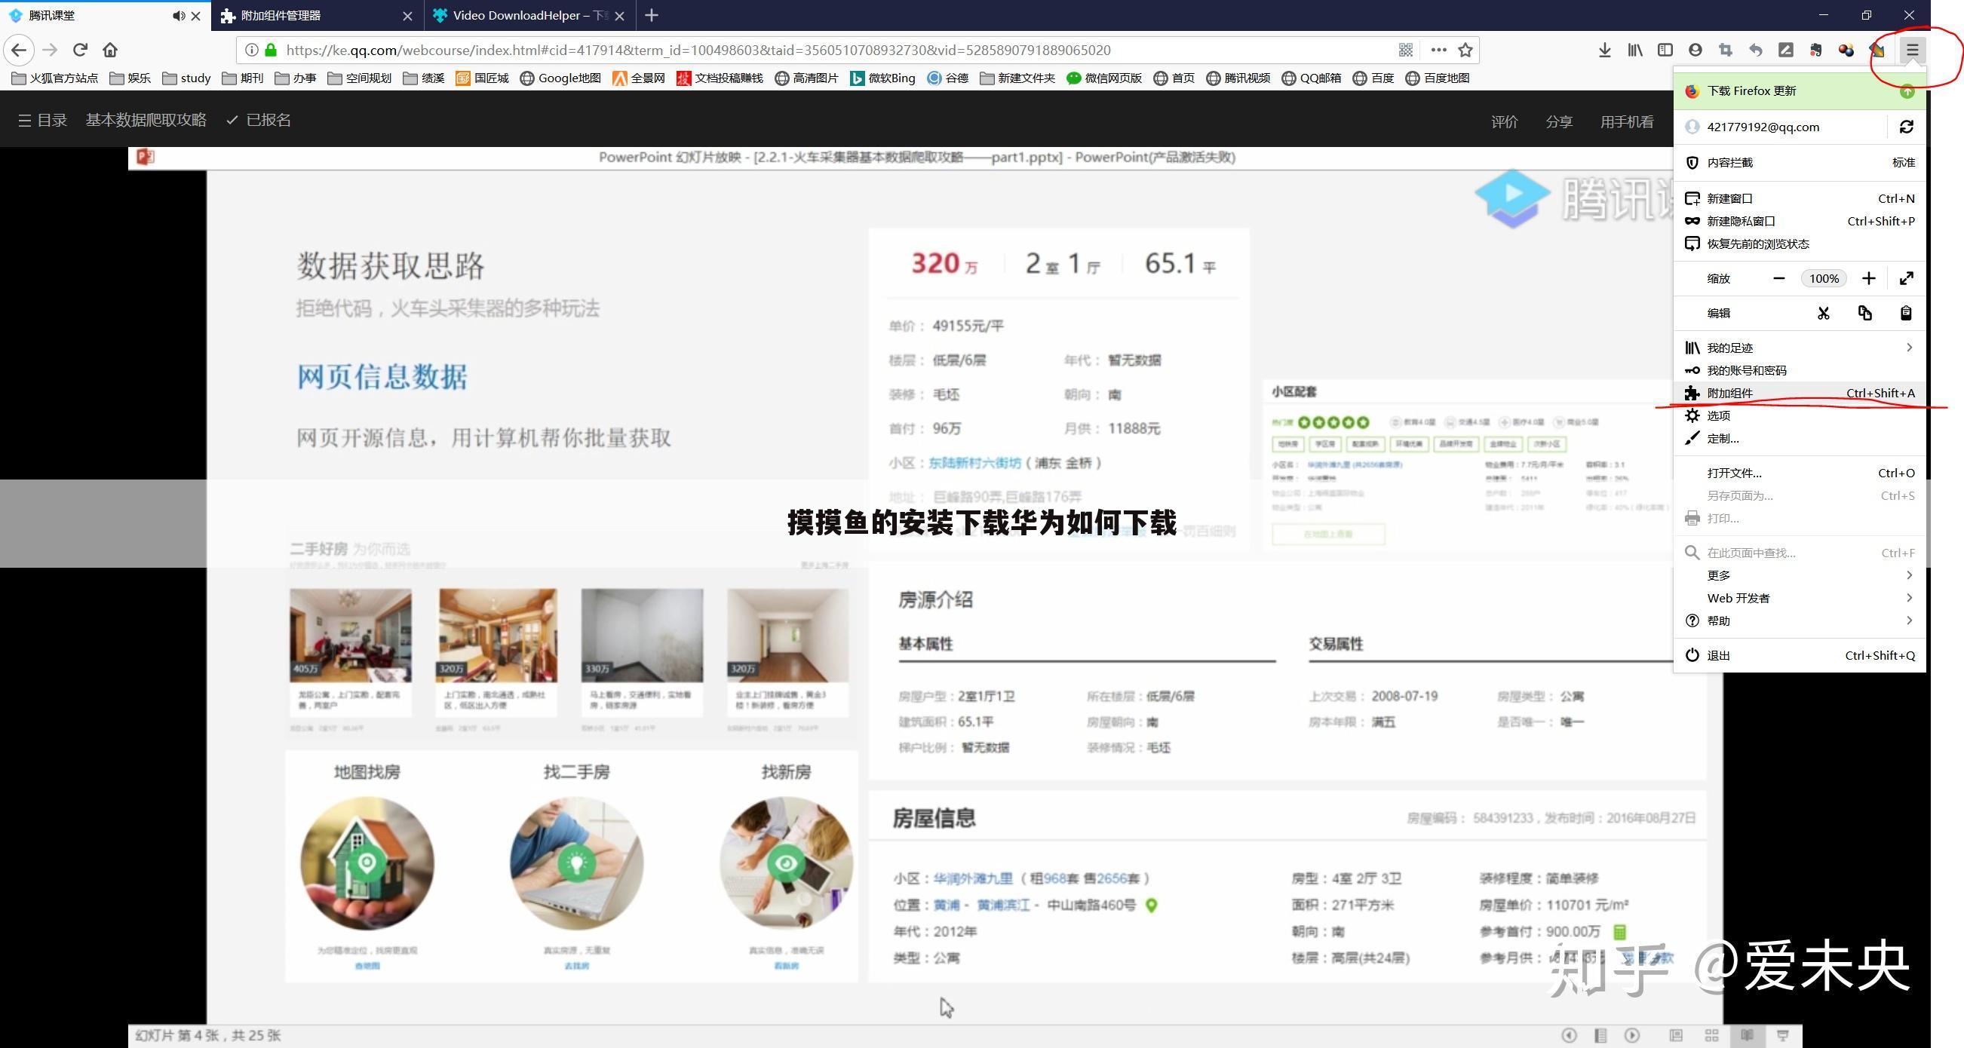Mute the 腾讯课堂 tab audio

pyautogui.click(x=178, y=16)
